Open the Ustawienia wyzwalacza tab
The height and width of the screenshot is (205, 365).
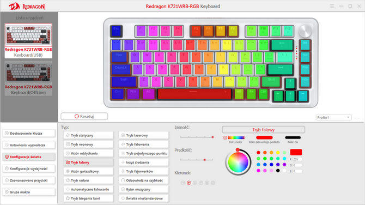click(x=29, y=145)
